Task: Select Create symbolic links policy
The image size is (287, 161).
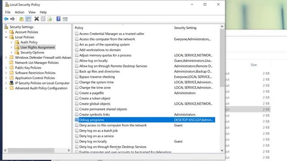Action: click(x=95, y=114)
